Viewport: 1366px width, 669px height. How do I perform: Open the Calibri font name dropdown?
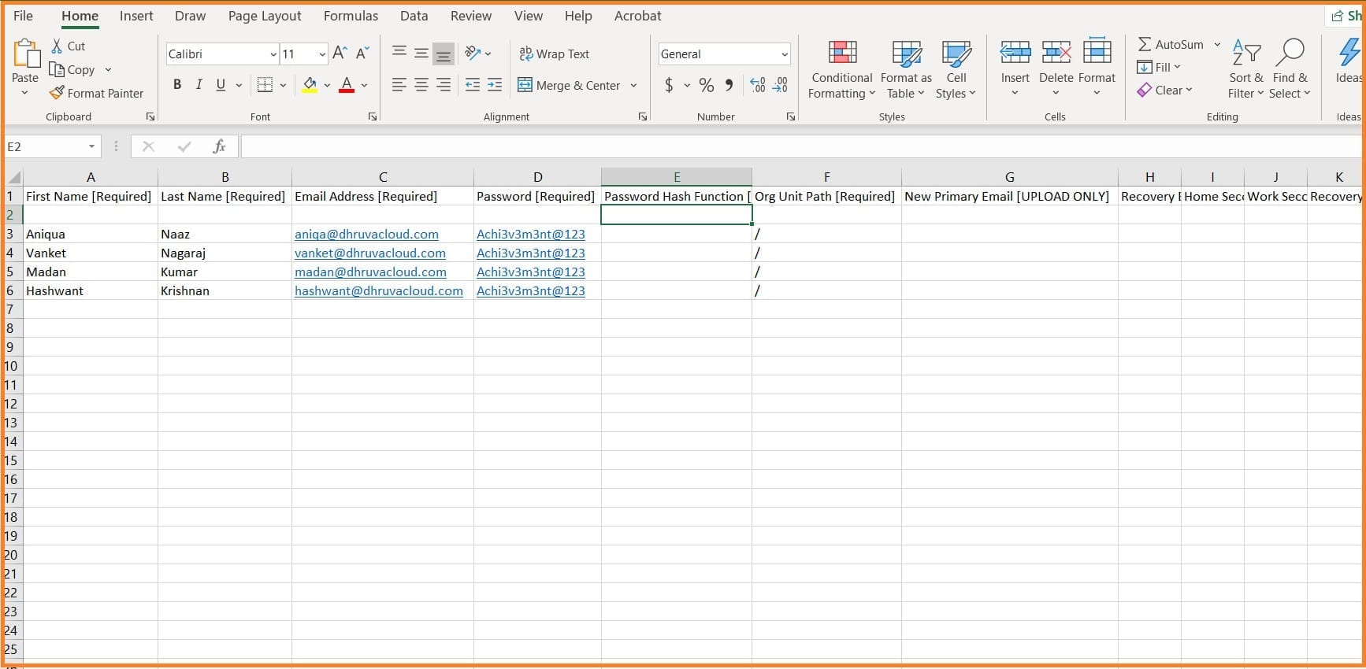(x=273, y=54)
